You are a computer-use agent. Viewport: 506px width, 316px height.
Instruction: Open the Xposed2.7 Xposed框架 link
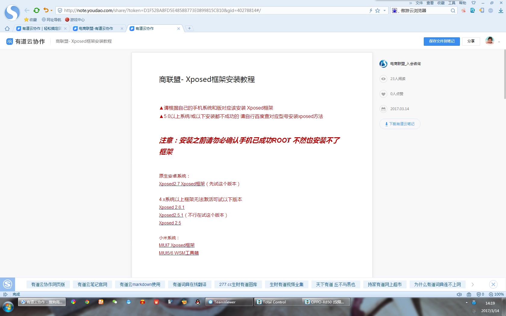pyautogui.click(x=182, y=184)
